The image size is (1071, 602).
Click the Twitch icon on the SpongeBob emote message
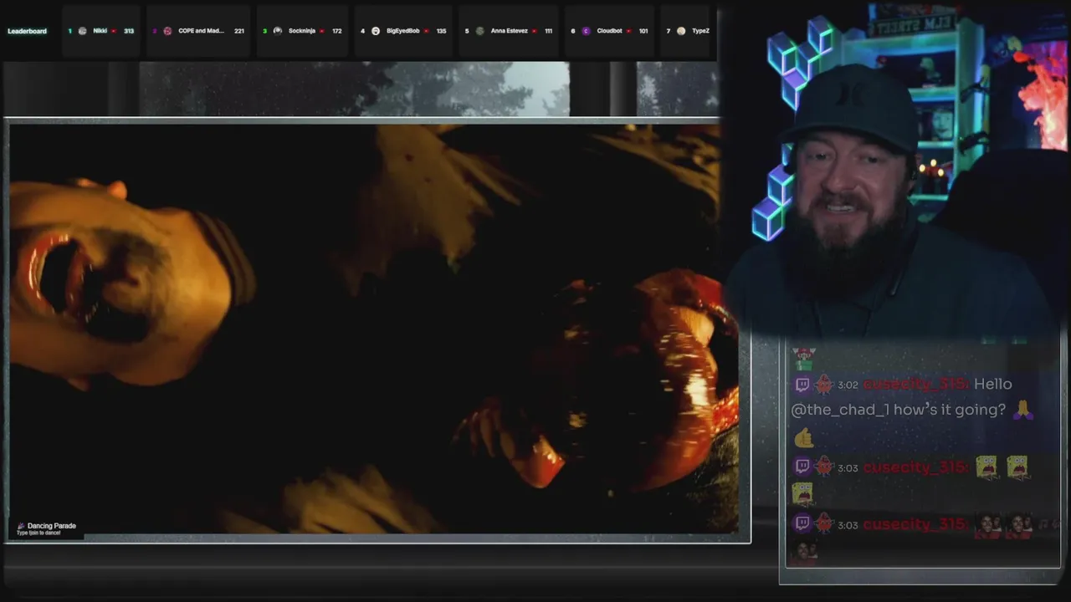(802, 467)
